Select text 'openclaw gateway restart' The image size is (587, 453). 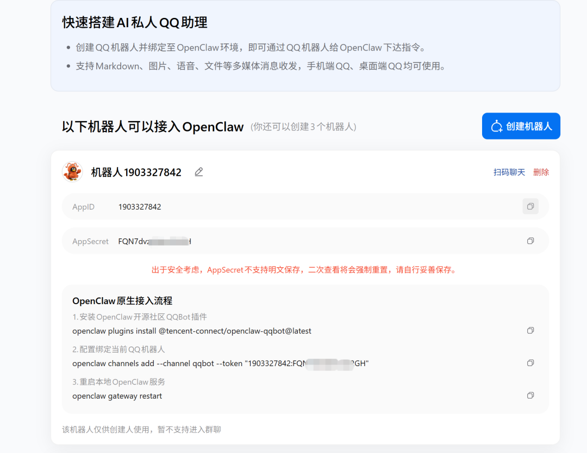tap(117, 396)
